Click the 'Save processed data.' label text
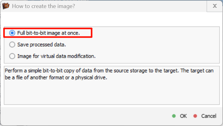 42,44
